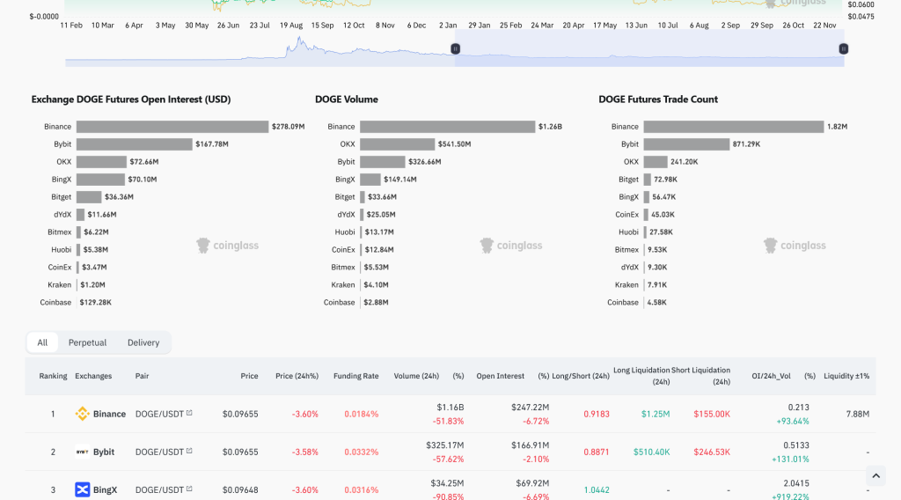Grab the right handle of the range slider
This screenshot has width=901, height=500.
[x=844, y=48]
